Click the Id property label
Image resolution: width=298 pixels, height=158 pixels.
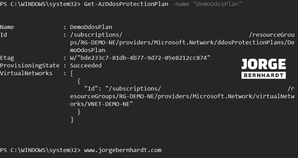(x=4, y=35)
